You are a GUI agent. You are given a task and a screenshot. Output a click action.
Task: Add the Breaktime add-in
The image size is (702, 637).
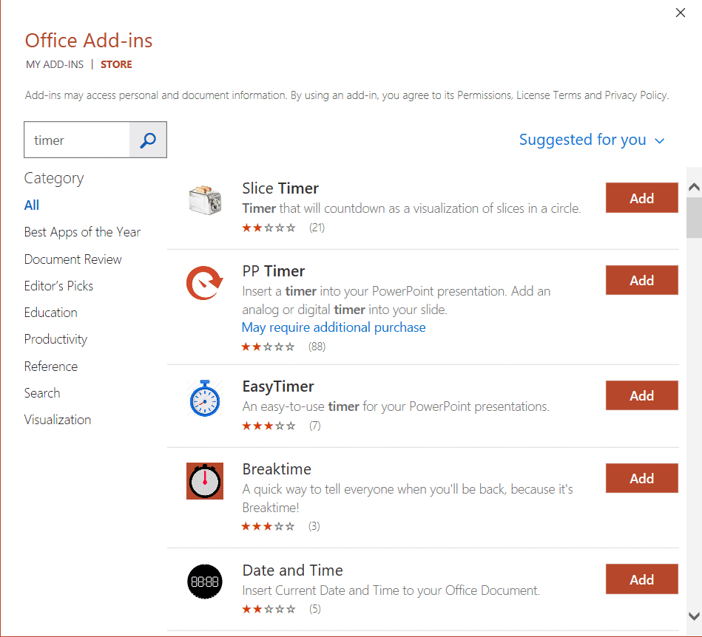(x=641, y=478)
